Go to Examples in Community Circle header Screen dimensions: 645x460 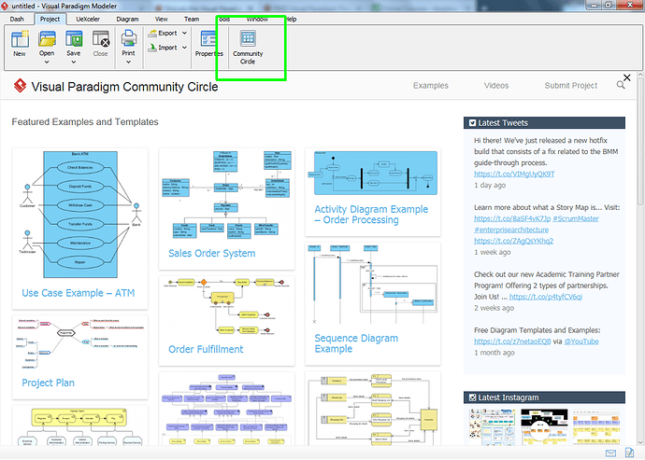pos(431,86)
